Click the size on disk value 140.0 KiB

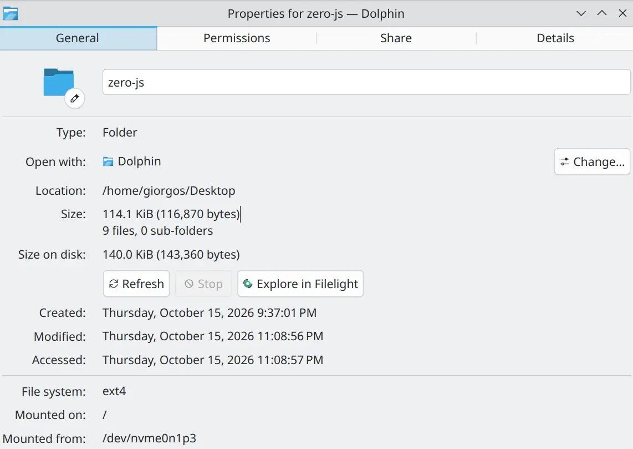(171, 255)
